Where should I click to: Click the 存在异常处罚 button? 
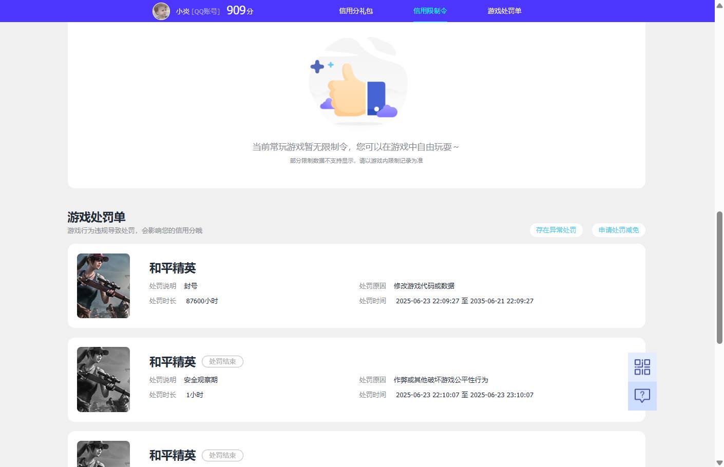coord(556,230)
